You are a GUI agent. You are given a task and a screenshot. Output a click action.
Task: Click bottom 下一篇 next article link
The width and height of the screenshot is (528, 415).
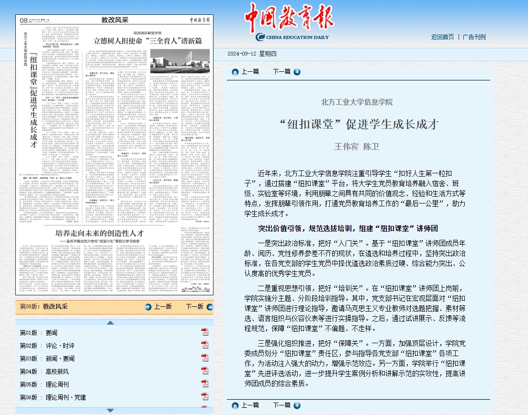tap(281, 405)
